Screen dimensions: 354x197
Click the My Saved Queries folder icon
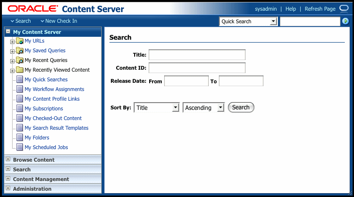tap(20, 51)
